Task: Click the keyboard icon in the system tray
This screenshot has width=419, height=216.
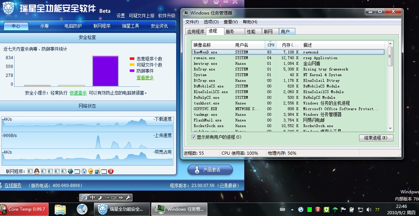Action: (x=283, y=209)
